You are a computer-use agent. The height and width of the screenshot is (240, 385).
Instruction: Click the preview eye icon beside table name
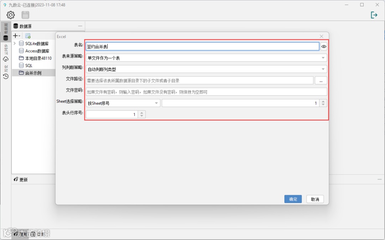(x=324, y=47)
